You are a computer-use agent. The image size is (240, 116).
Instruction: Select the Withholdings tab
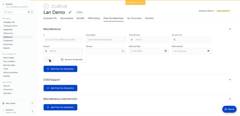pyautogui.click(x=94, y=18)
